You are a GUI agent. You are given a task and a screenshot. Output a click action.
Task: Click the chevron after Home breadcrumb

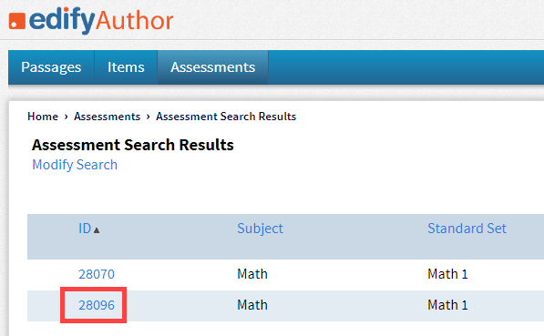coord(66,117)
